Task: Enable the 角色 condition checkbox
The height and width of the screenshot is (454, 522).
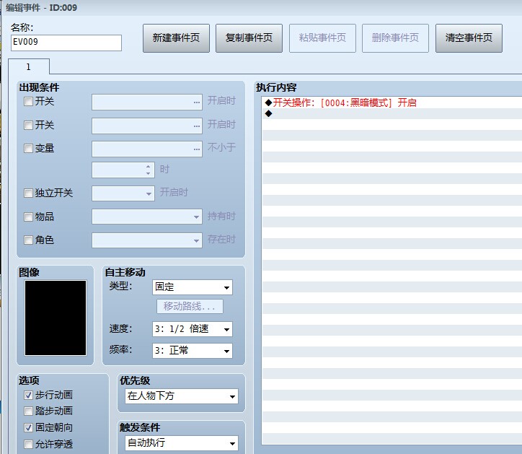Action: [28, 240]
